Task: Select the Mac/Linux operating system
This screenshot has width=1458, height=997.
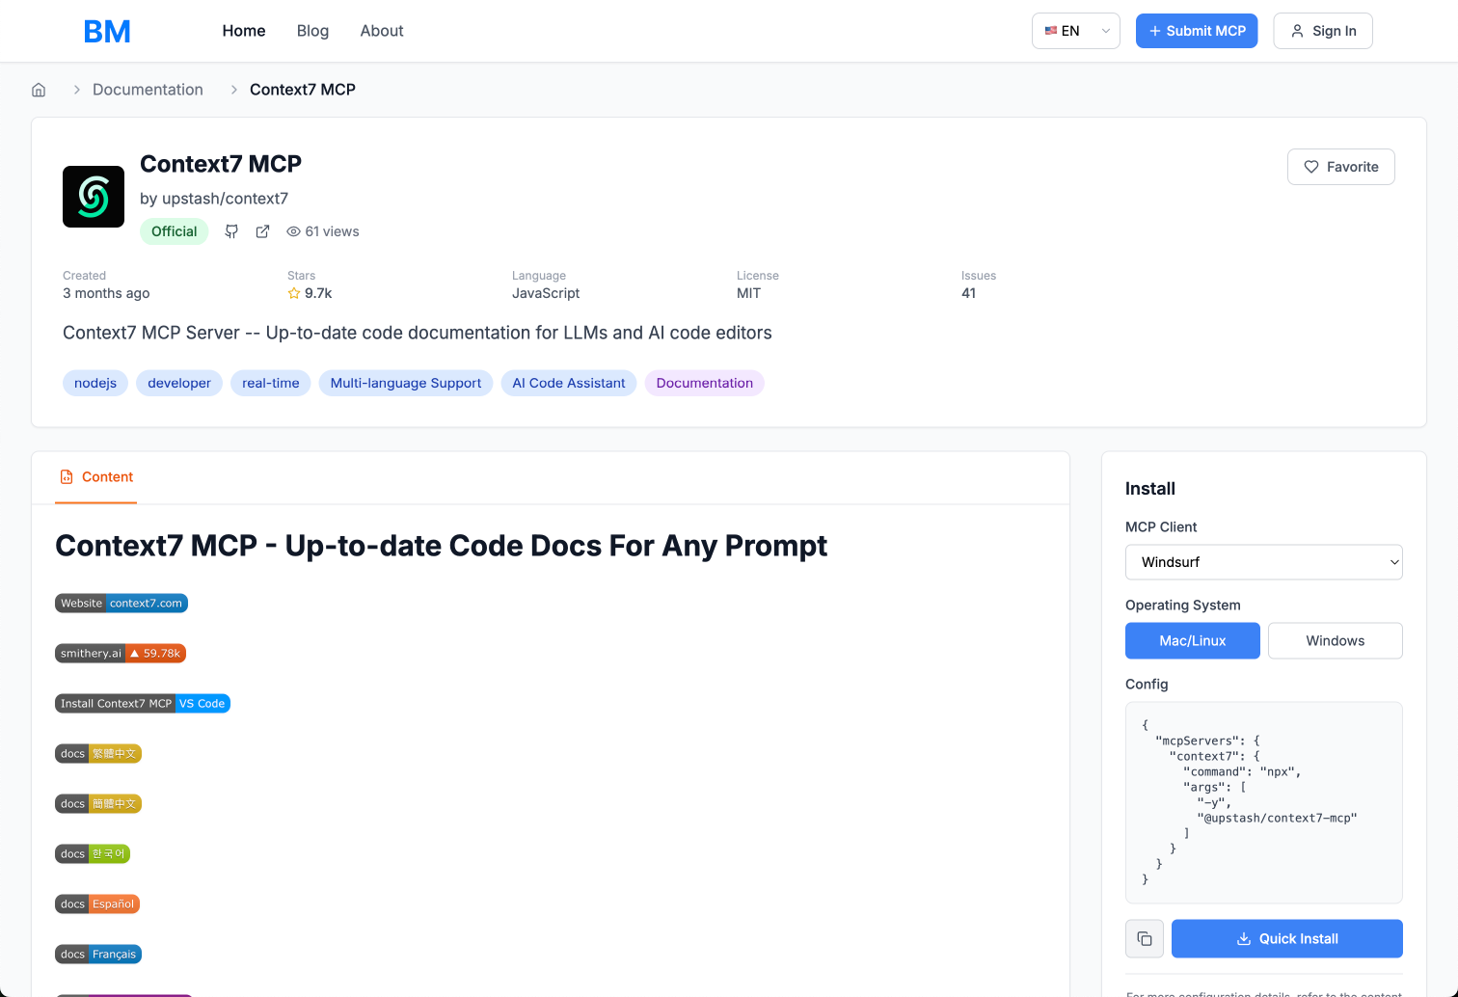Action: tap(1193, 640)
